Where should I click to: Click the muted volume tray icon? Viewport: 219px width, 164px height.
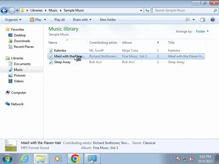click(191, 159)
